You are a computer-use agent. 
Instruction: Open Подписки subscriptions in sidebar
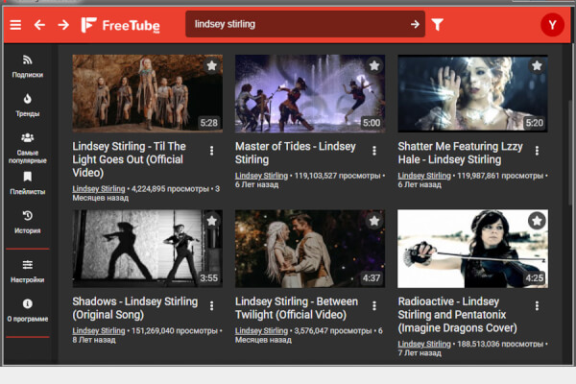[x=28, y=66]
